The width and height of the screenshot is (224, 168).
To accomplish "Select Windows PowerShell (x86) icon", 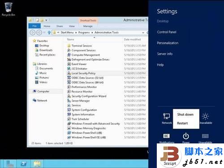I will 69,133.
